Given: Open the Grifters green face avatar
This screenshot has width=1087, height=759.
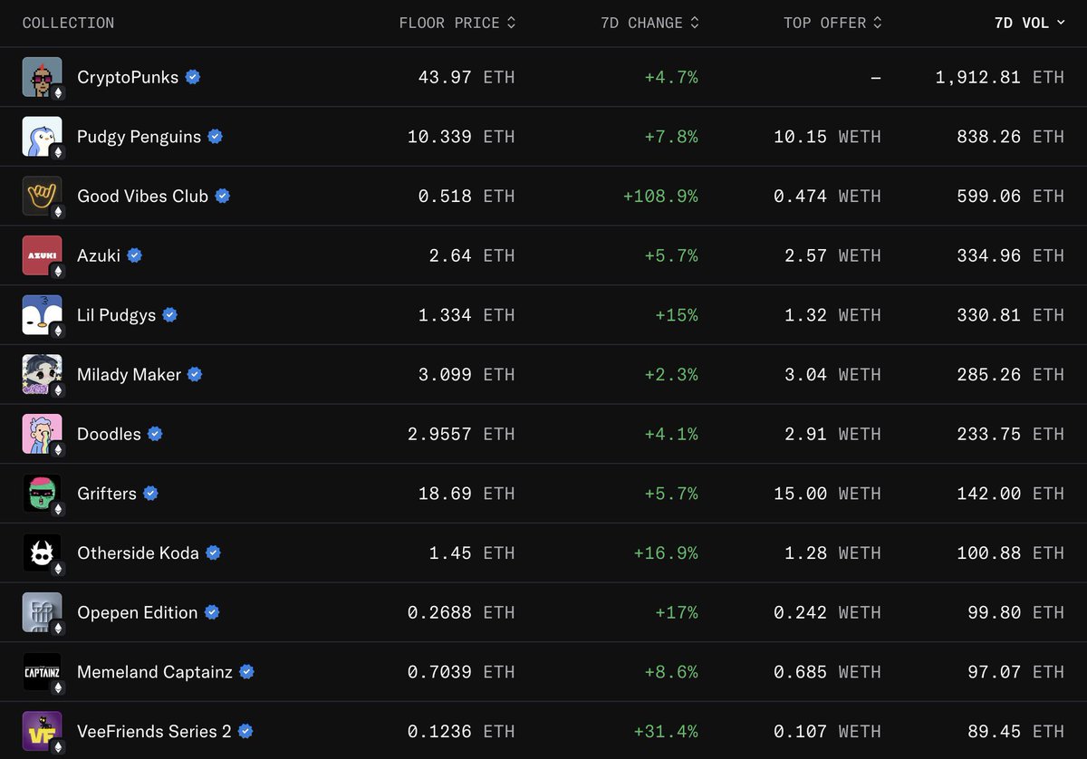Looking at the screenshot, I should click(x=43, y=494).
